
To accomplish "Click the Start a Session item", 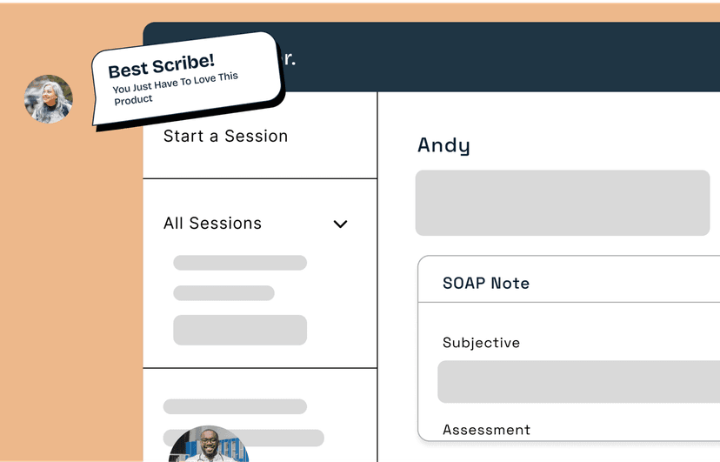I will point(225,136).
